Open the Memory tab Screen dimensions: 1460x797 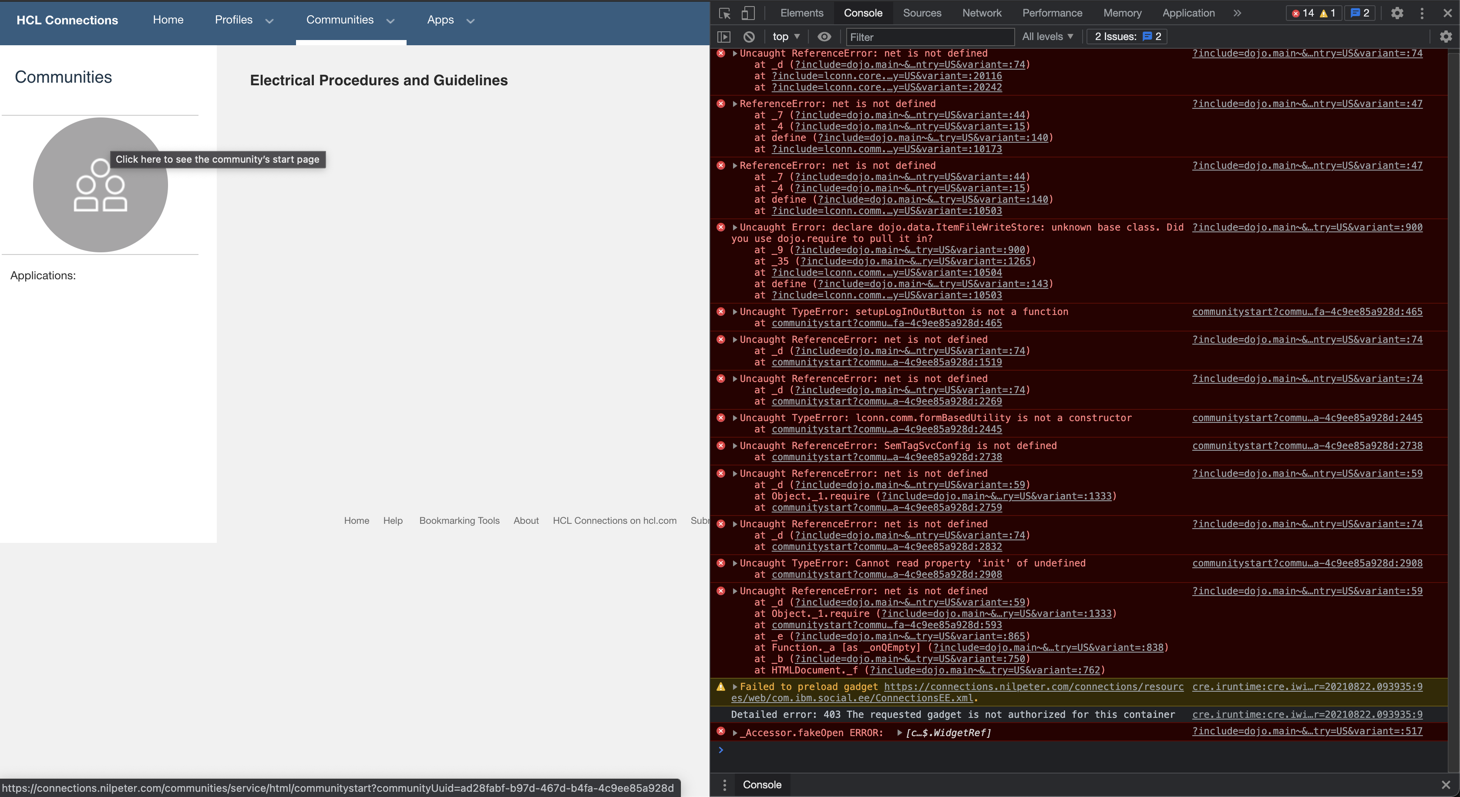tap(1122, 13)
